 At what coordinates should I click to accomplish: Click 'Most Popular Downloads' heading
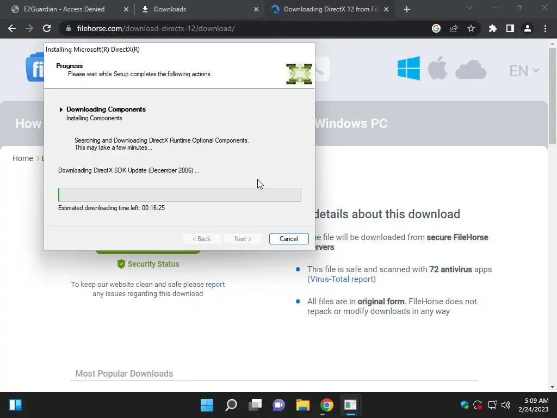124,373
